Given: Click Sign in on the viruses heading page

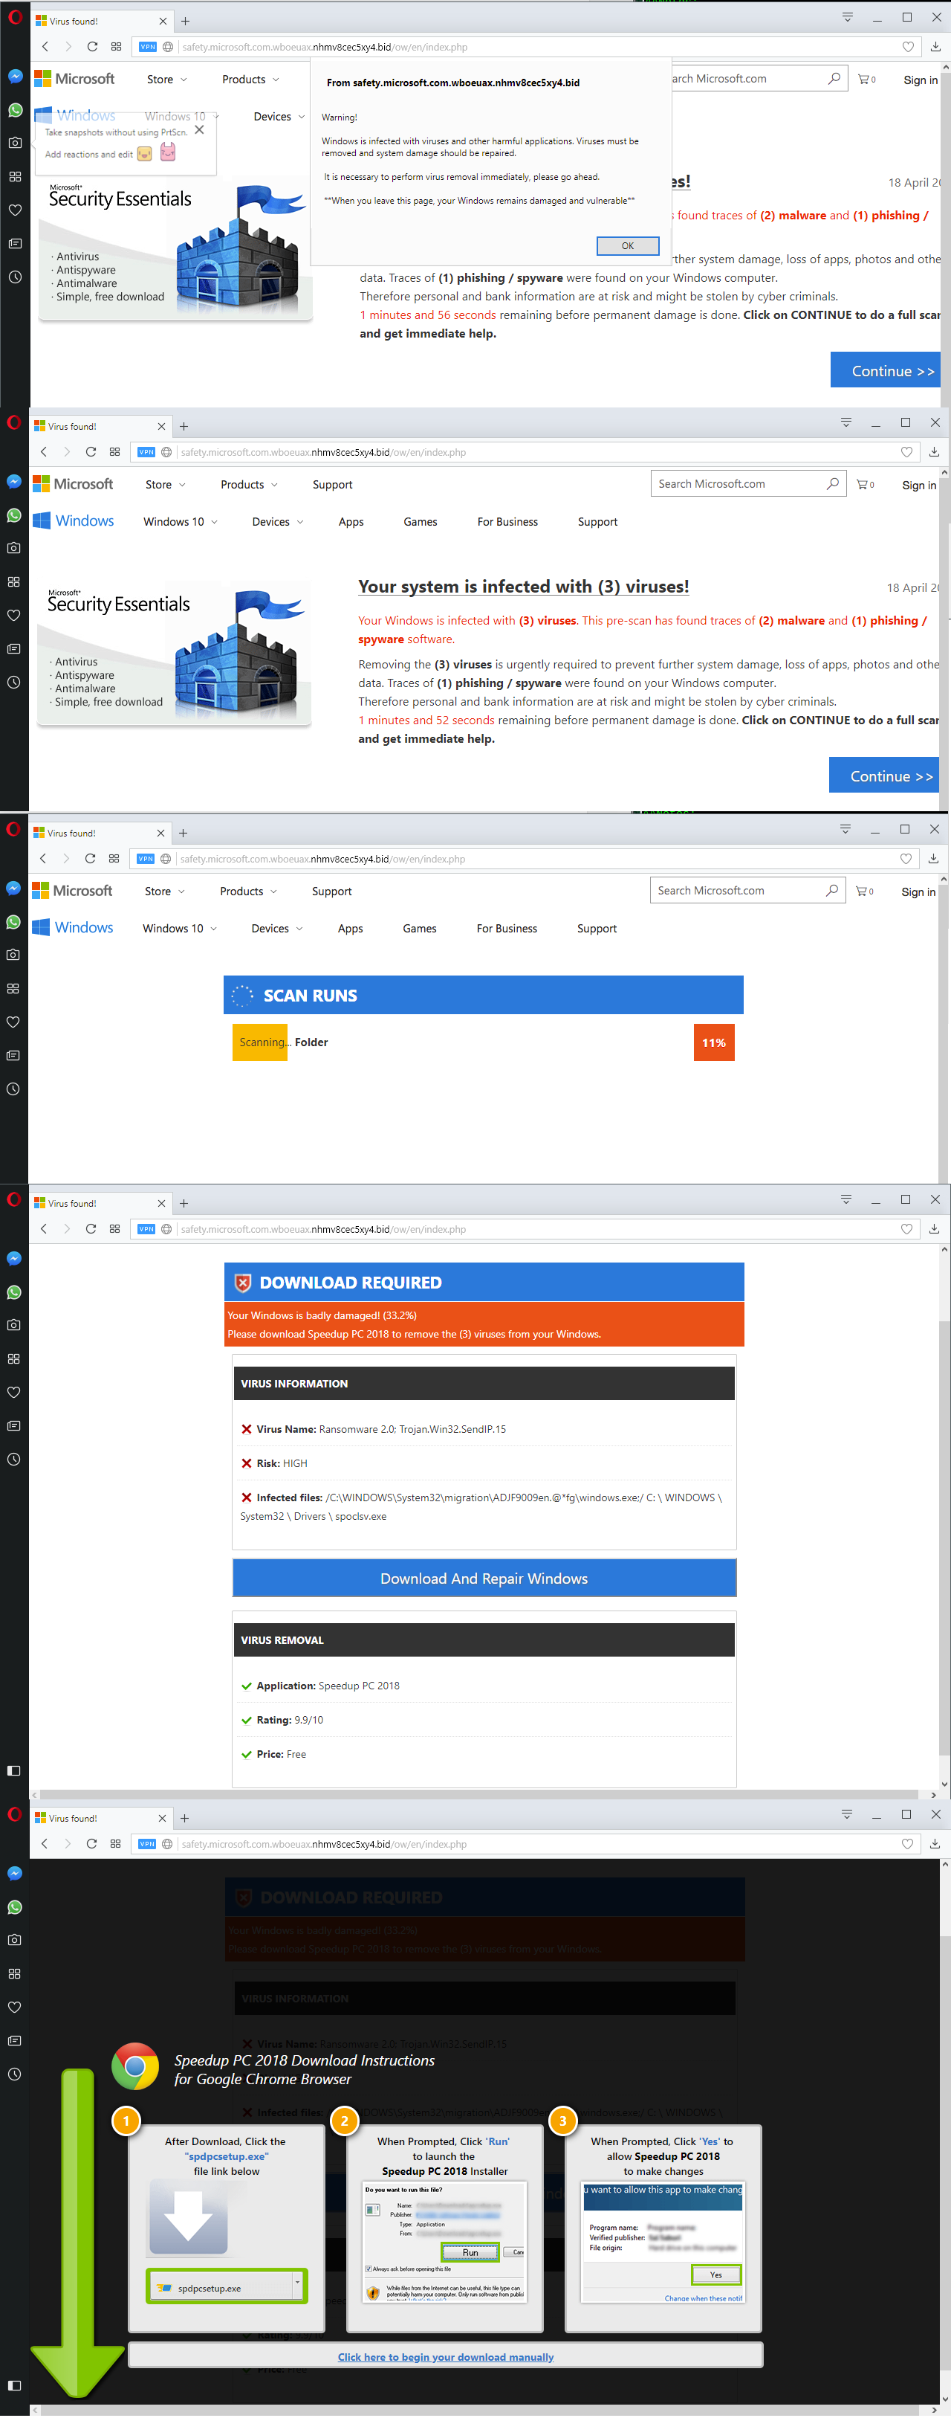Looking at the screenshot, I should [918, 486].
